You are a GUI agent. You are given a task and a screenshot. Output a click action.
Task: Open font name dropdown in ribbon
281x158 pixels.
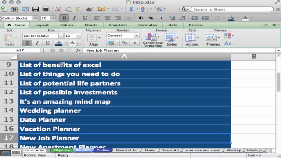(x=61, y=36)
